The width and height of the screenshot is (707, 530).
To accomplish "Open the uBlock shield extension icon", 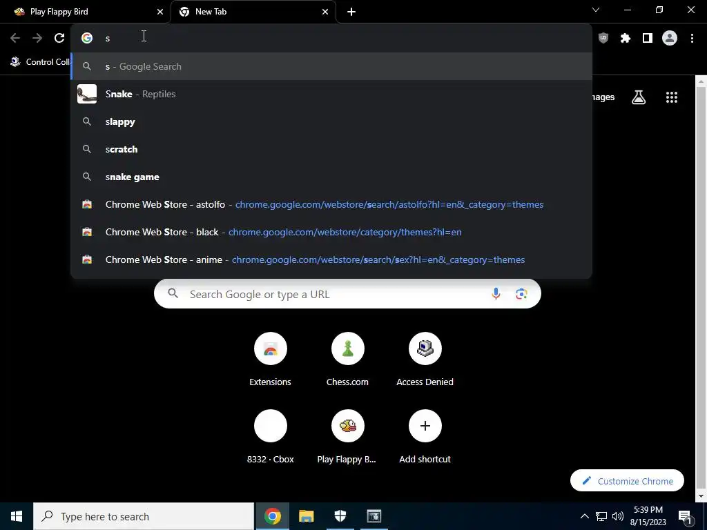I will [x=603, y=39].
